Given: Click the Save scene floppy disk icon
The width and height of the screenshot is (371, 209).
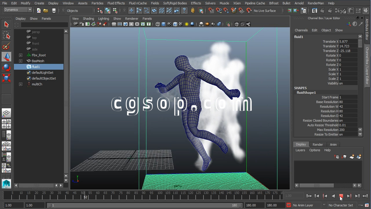Looking at the screenshot, I should pos(54,11).
